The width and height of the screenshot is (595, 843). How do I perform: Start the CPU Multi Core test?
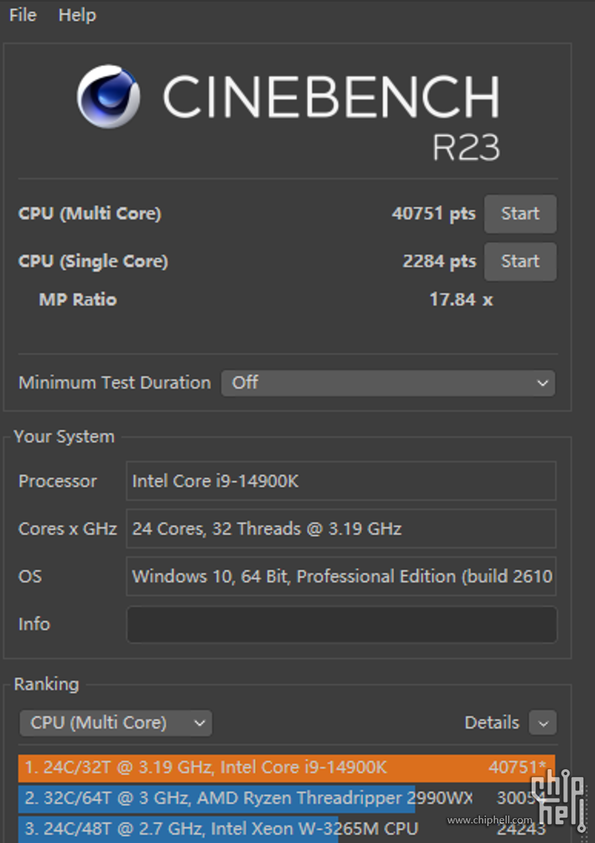pos(520,214)
